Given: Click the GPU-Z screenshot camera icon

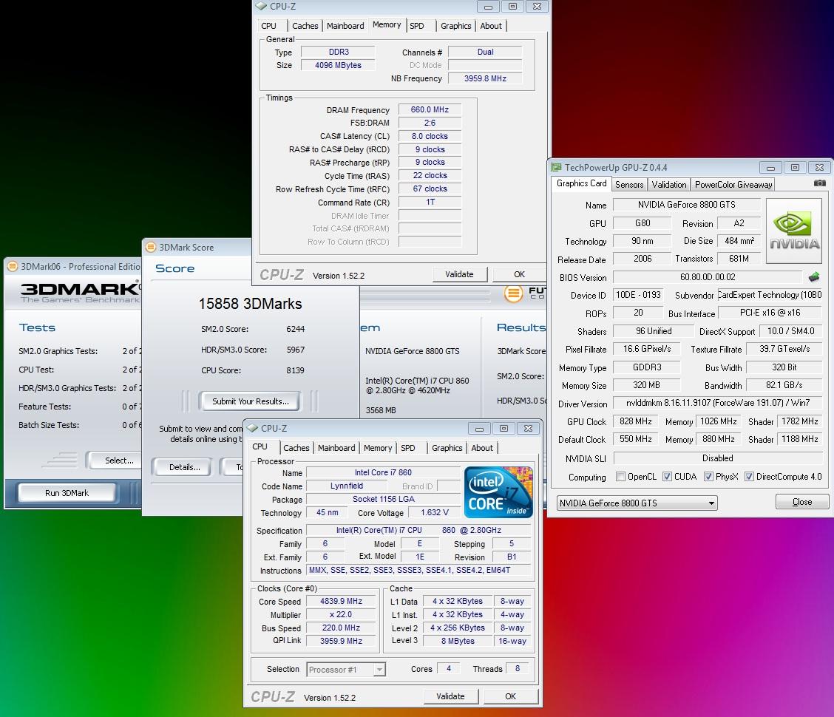Looking at the screenshot, I should tap(820, 183).
